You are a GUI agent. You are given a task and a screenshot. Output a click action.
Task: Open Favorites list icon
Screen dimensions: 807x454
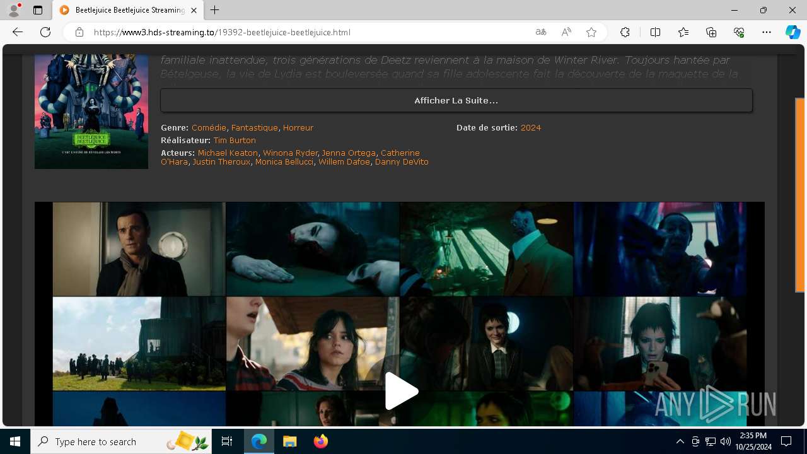coord(683,32)
